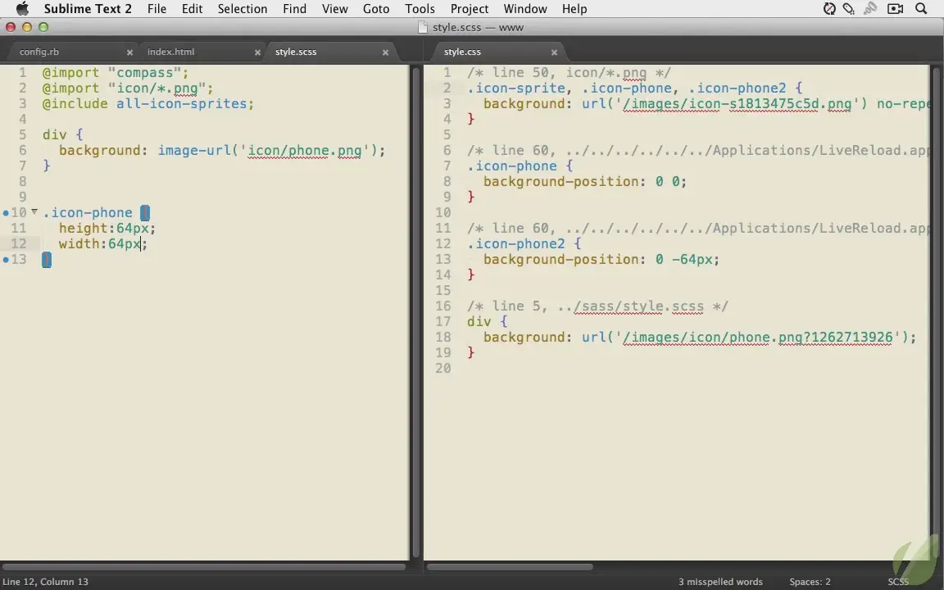Viewport: 944px width, 590px height.
Task: Open the View menu
Action: point(334,8)
